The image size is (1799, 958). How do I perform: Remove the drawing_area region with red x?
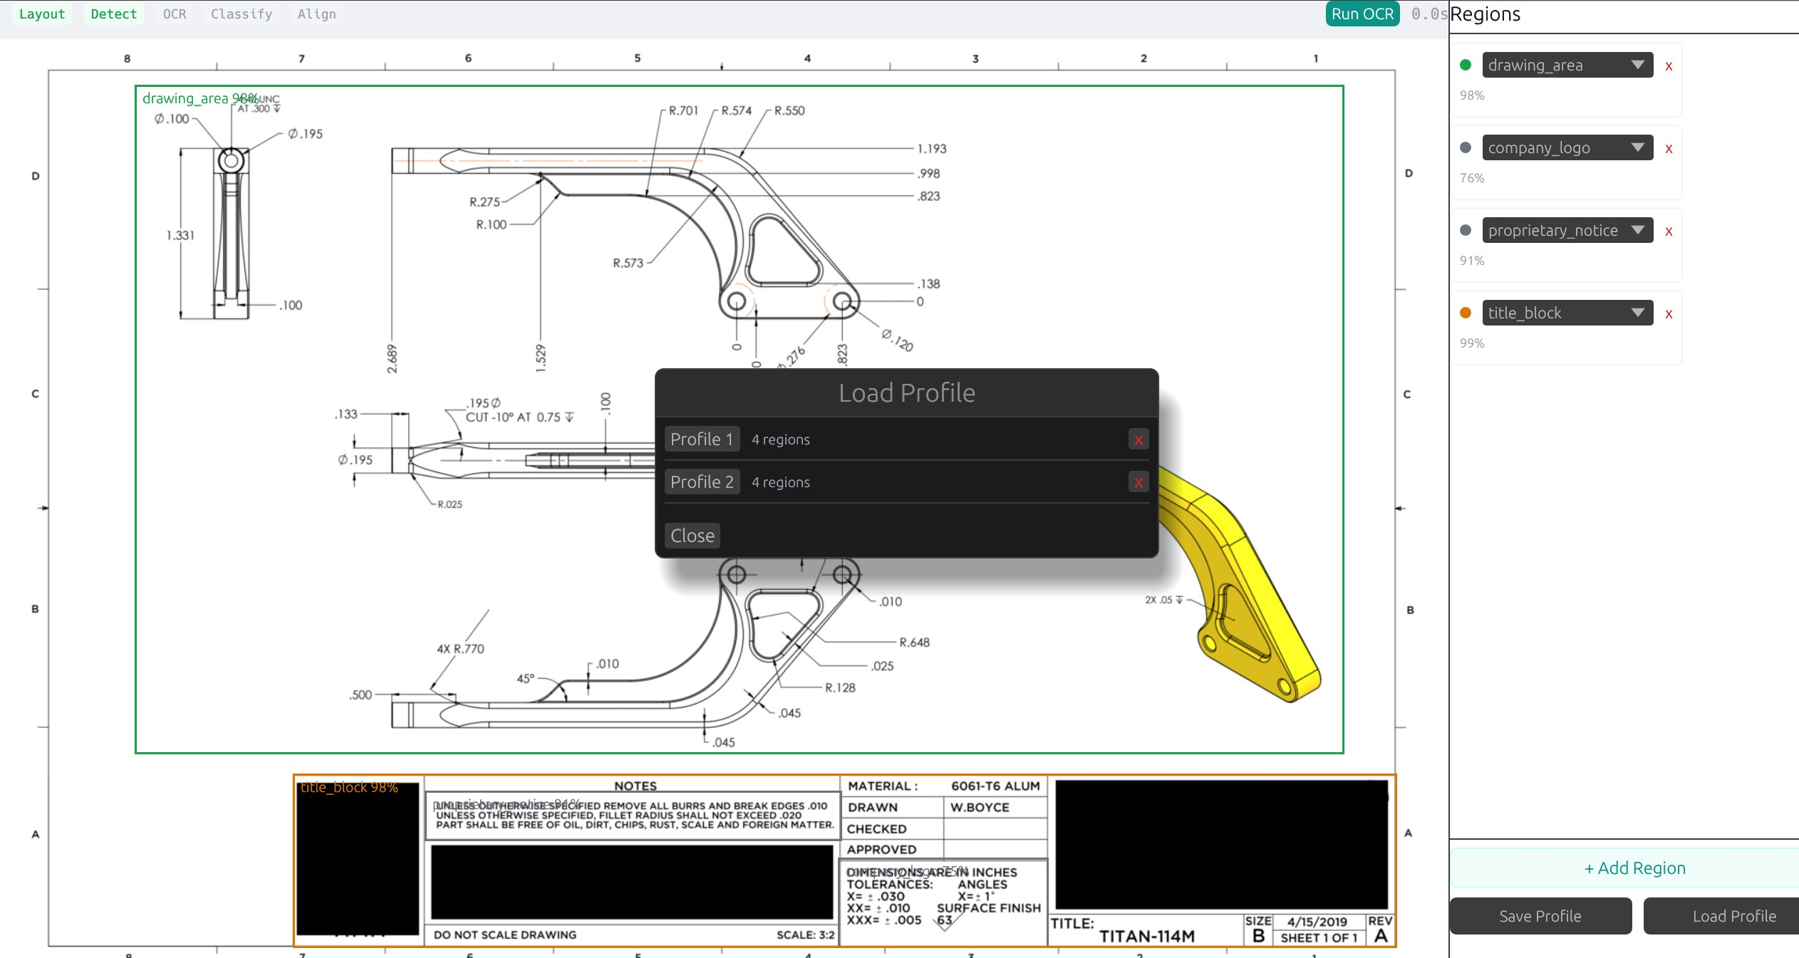1668,66
